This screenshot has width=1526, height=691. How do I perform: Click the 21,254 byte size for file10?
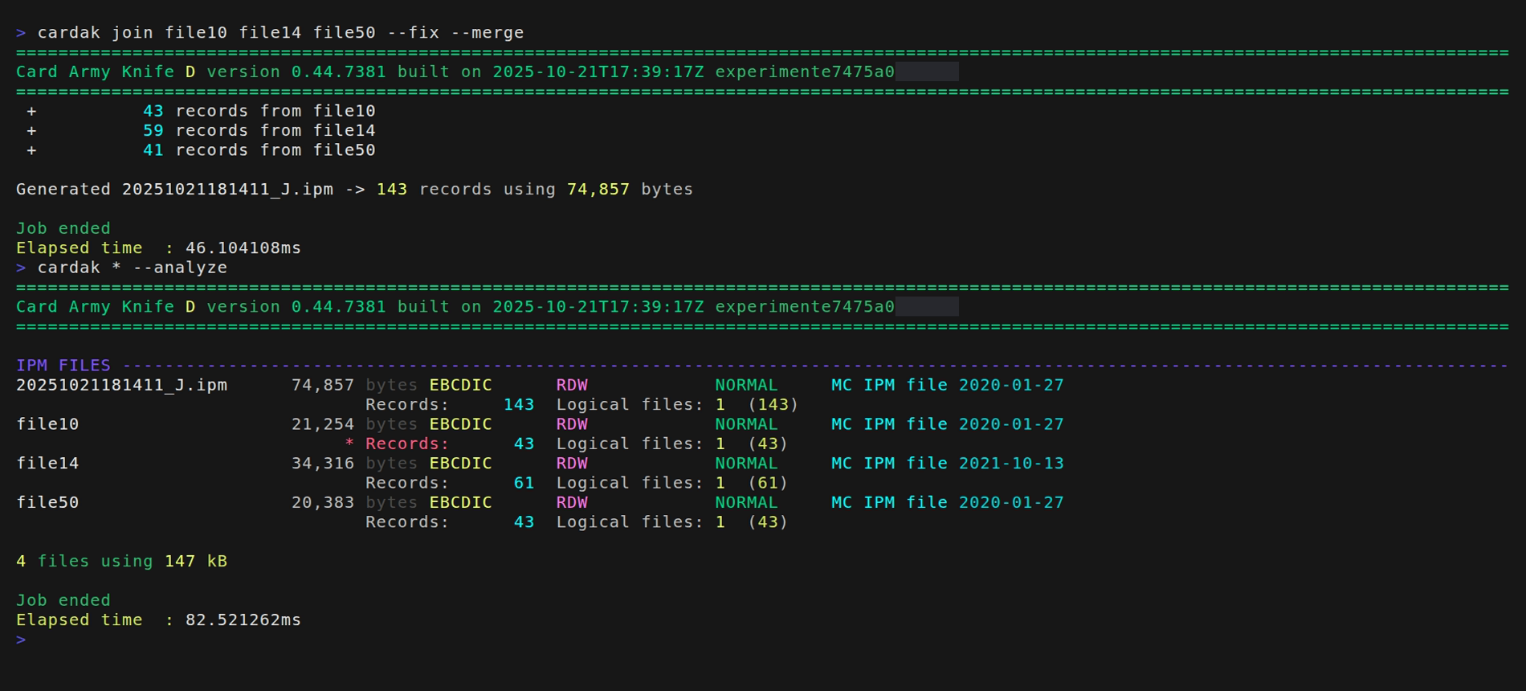[x=322, y=424]
